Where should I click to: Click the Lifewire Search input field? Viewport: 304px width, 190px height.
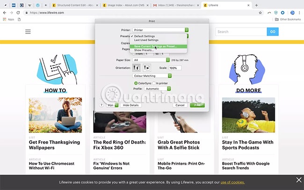[241, 32]
